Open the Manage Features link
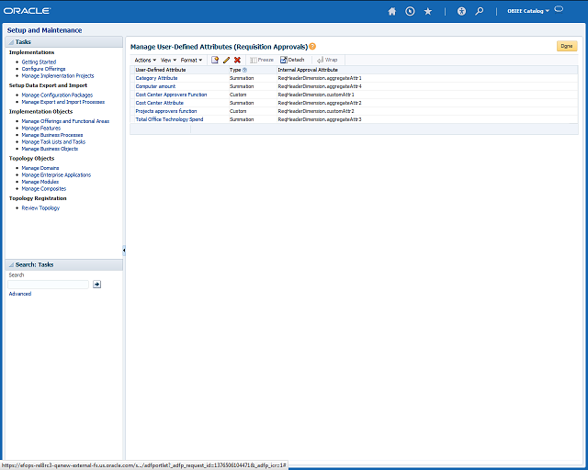The image size is (588, 470). 40,129
